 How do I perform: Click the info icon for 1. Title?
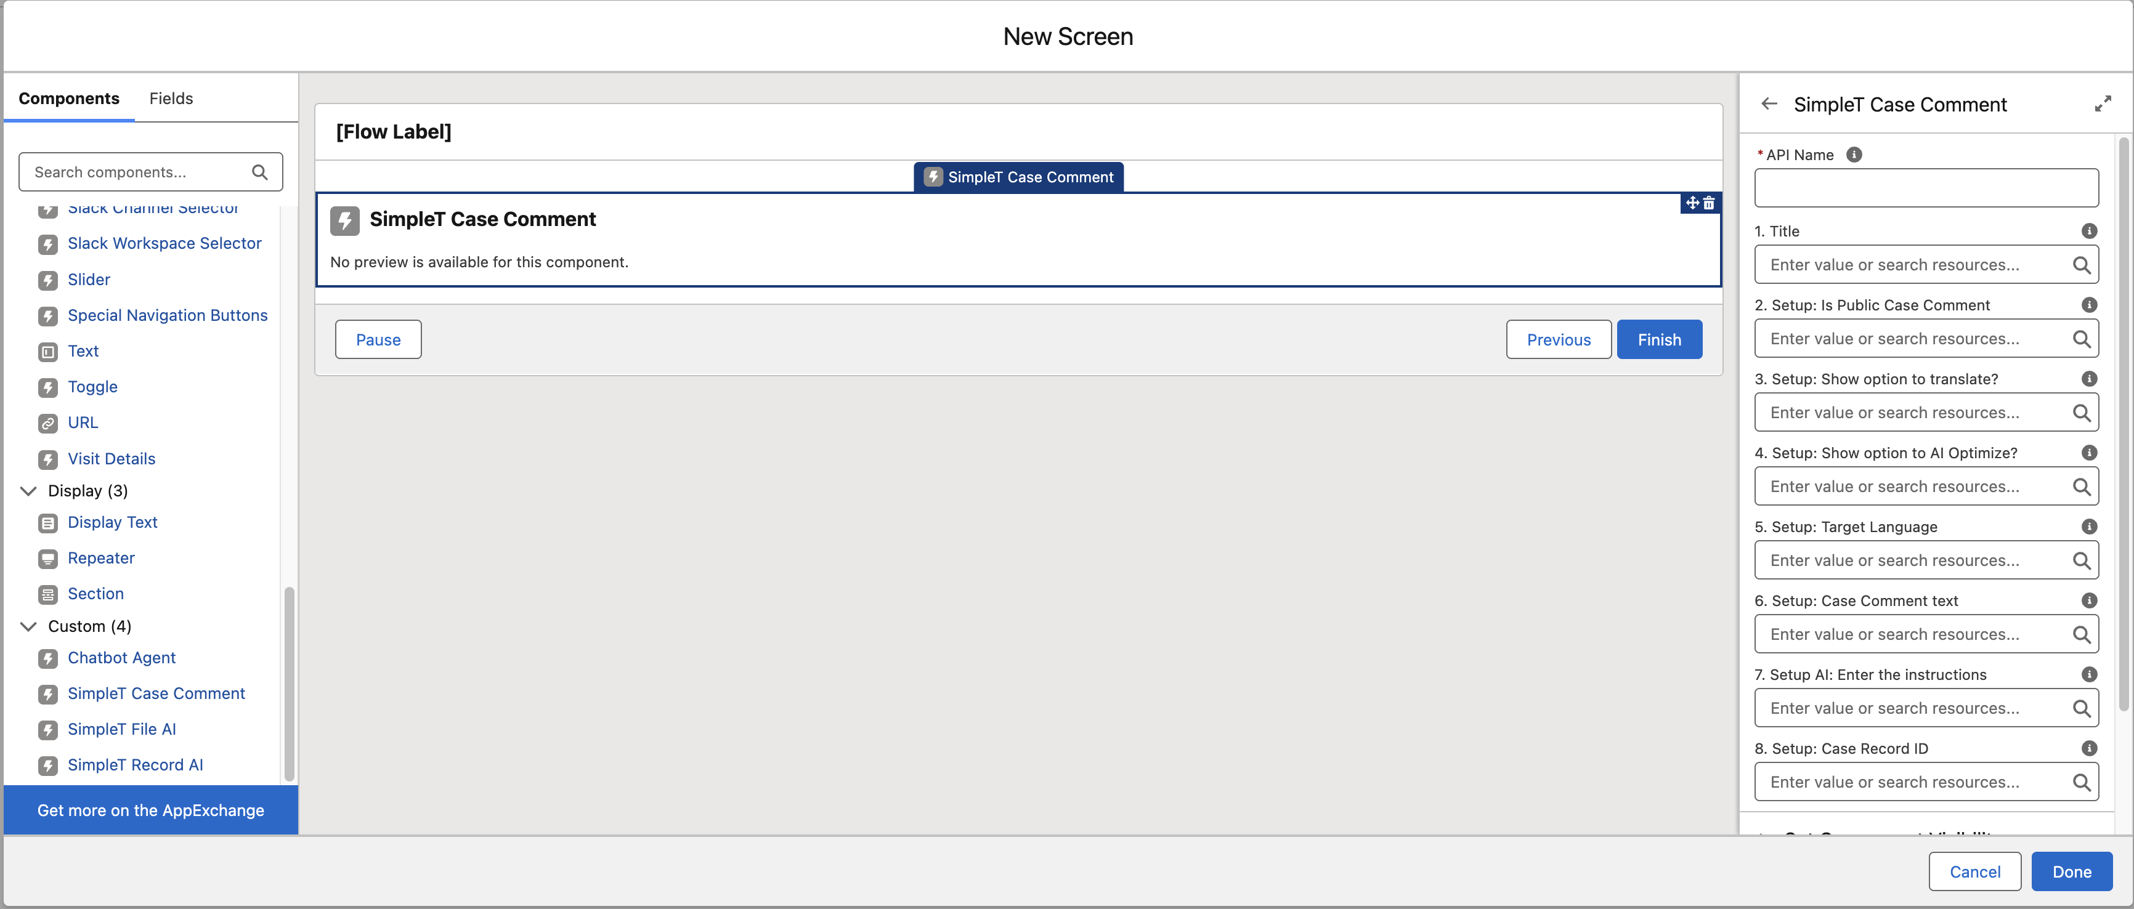click(2089, 231)
